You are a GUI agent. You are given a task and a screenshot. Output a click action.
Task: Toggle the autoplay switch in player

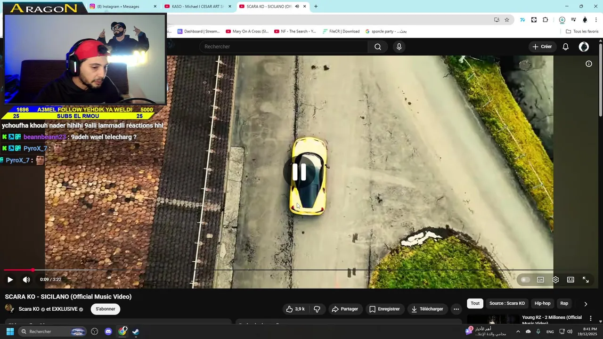pyautogui.click(x=525, y=280)
